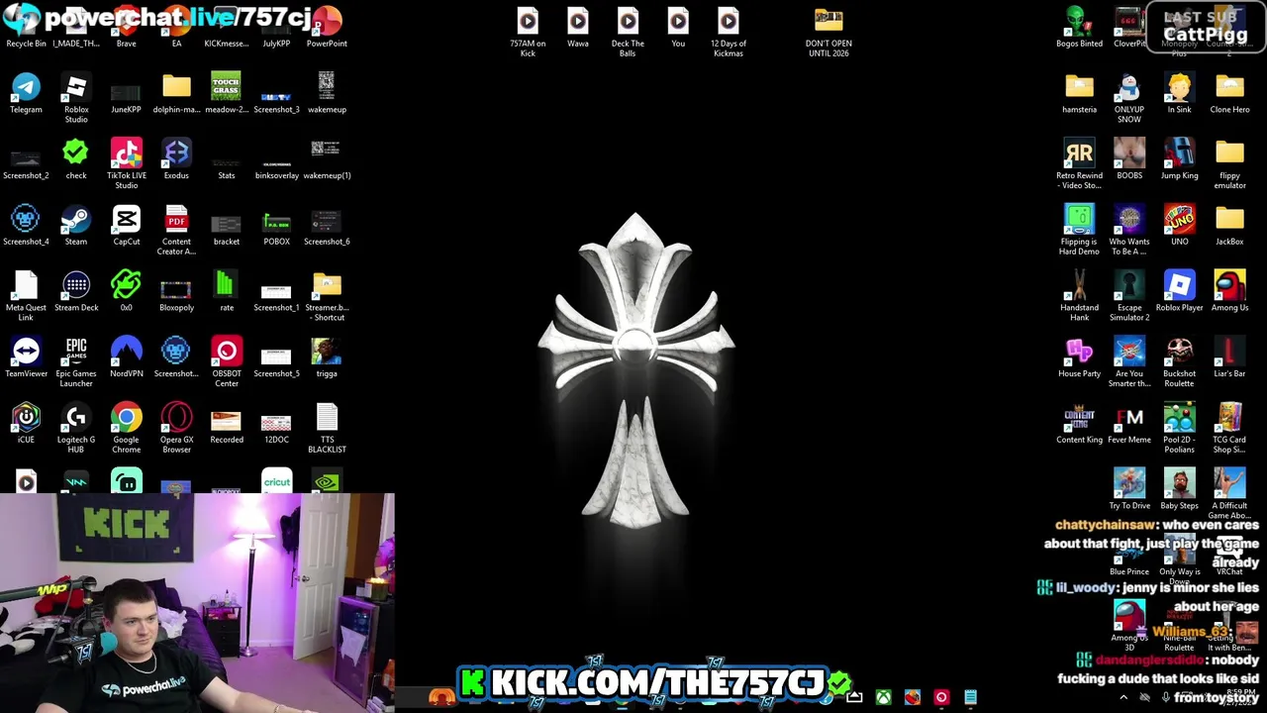
Task: Click the Xbox icon in taskbar
Action: [x=883, y=698]
